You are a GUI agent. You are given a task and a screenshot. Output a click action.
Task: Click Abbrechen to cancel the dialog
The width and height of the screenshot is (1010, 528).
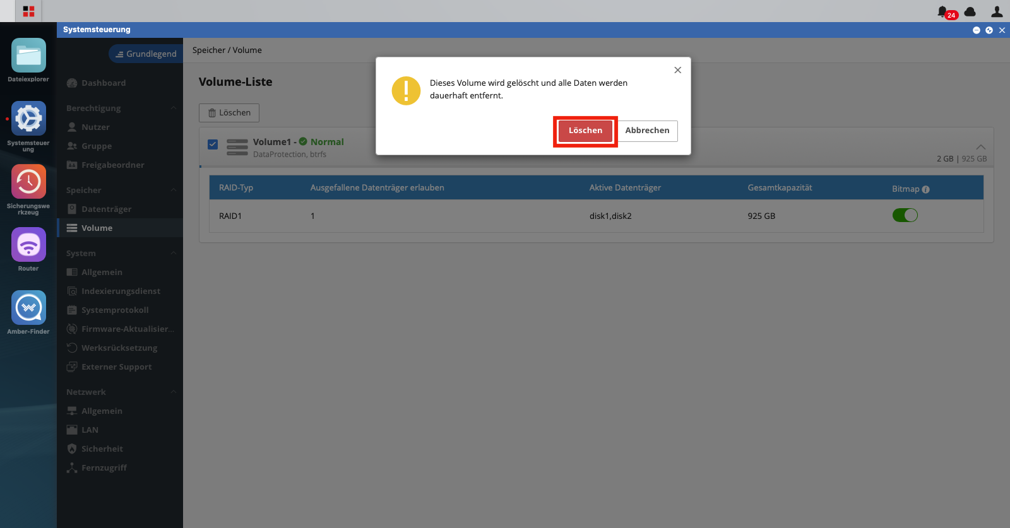648,131
